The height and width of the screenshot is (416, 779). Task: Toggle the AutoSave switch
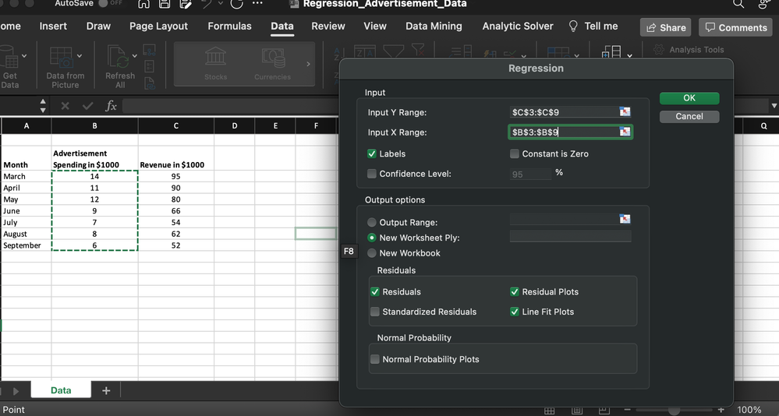coord(110,3)
